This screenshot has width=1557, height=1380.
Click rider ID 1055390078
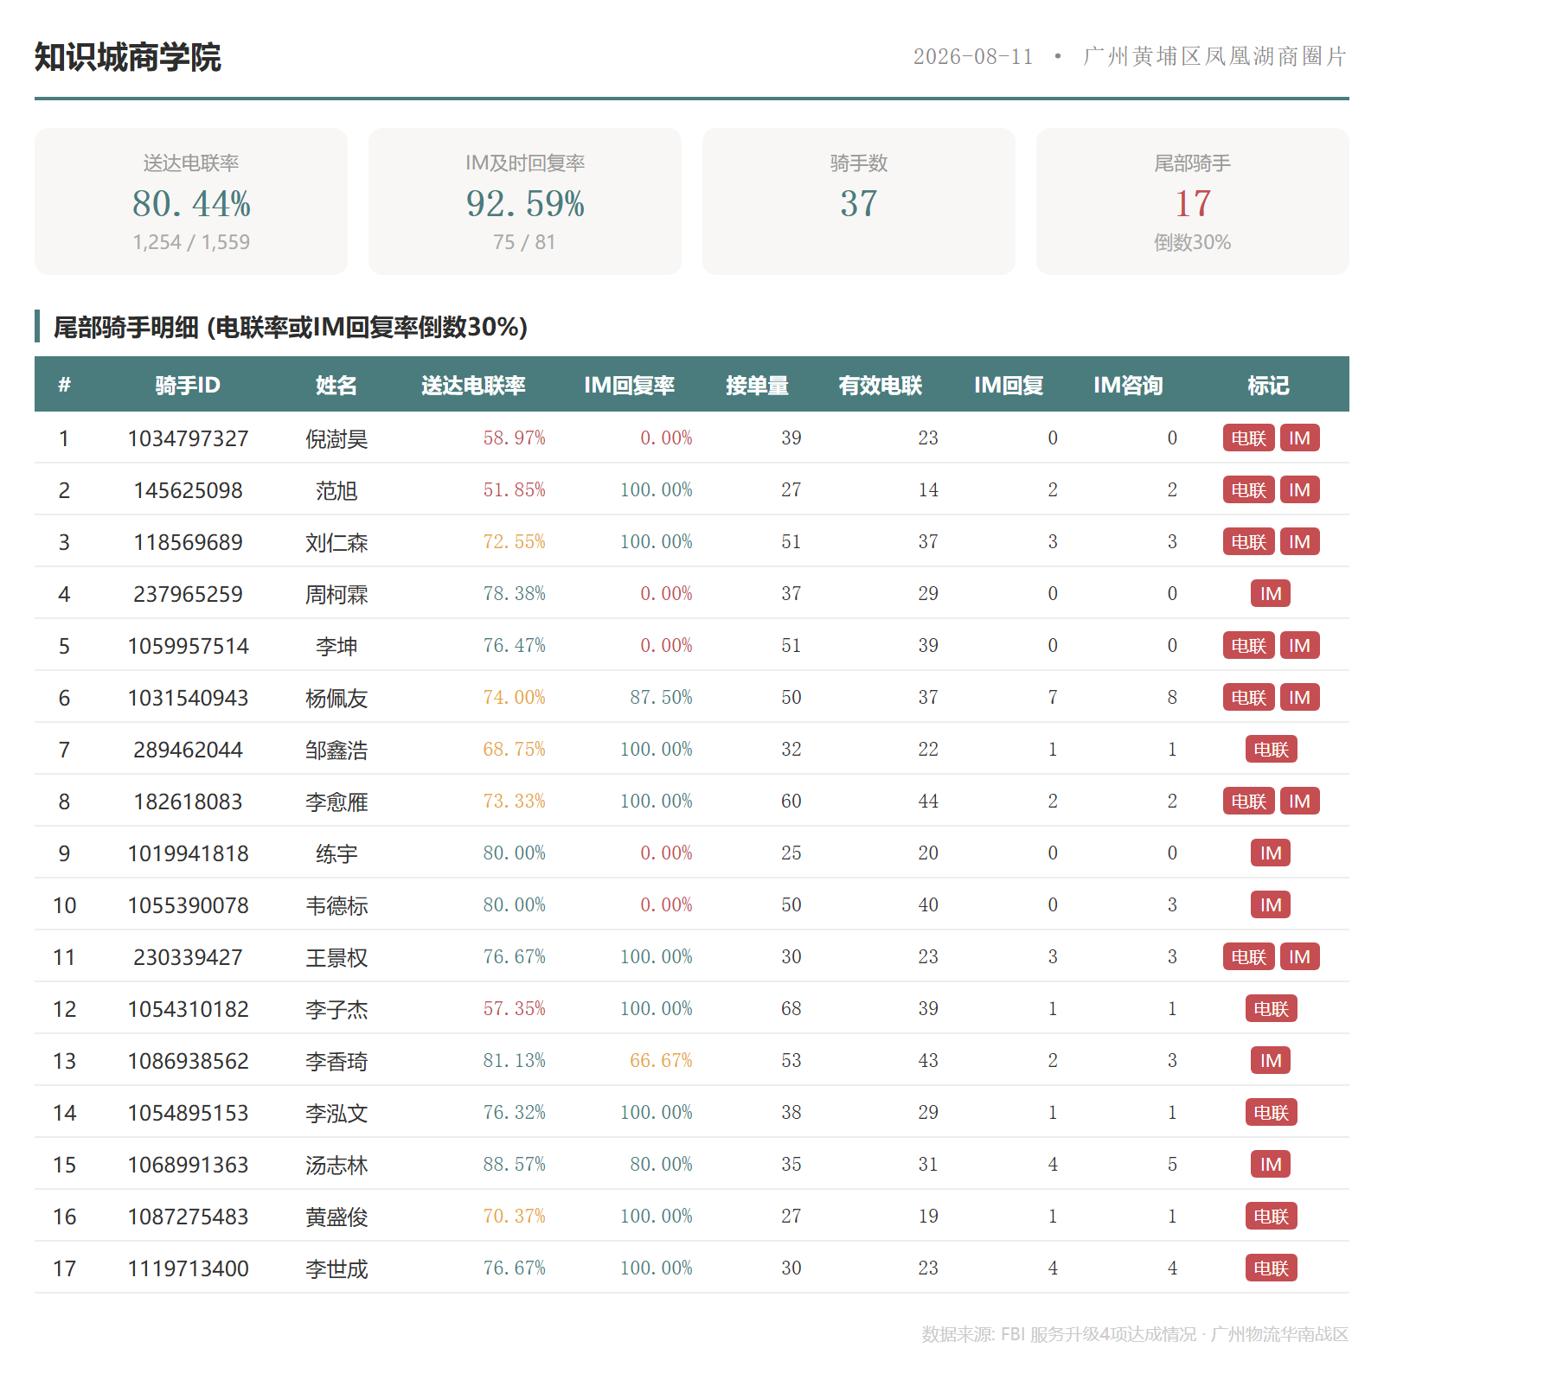pos(188,905)
